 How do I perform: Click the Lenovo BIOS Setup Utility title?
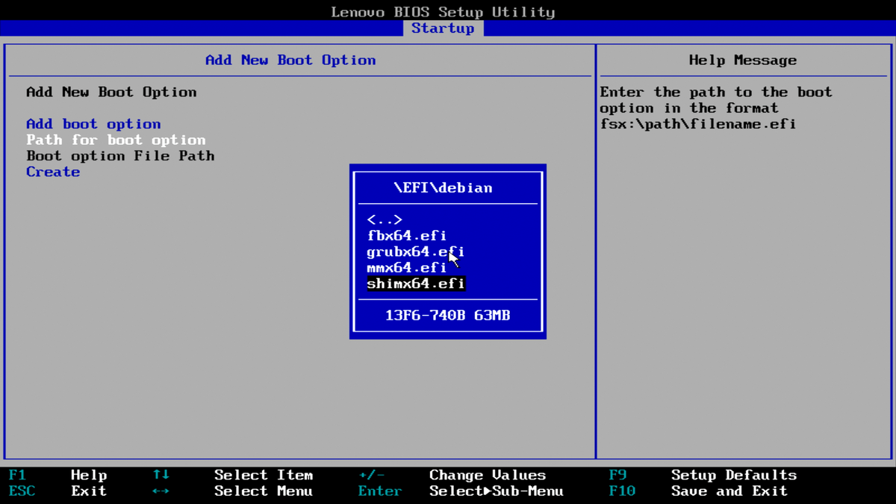pos(443,12)
